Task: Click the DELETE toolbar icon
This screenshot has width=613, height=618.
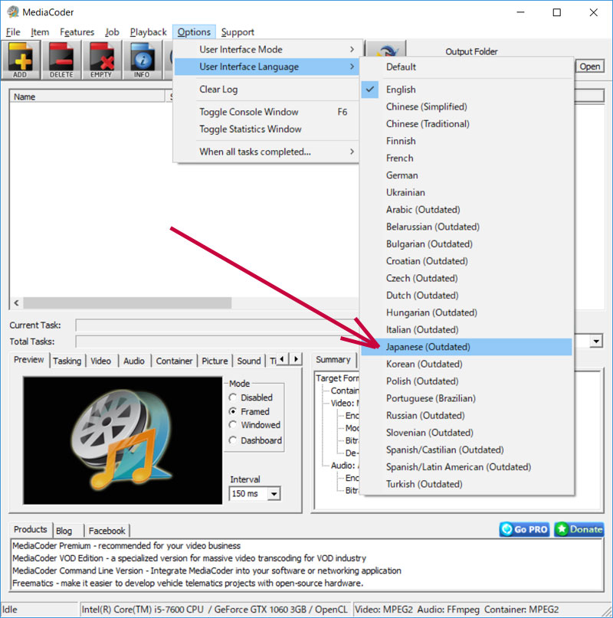Action: pyautogui.click(x=61, y=60)
